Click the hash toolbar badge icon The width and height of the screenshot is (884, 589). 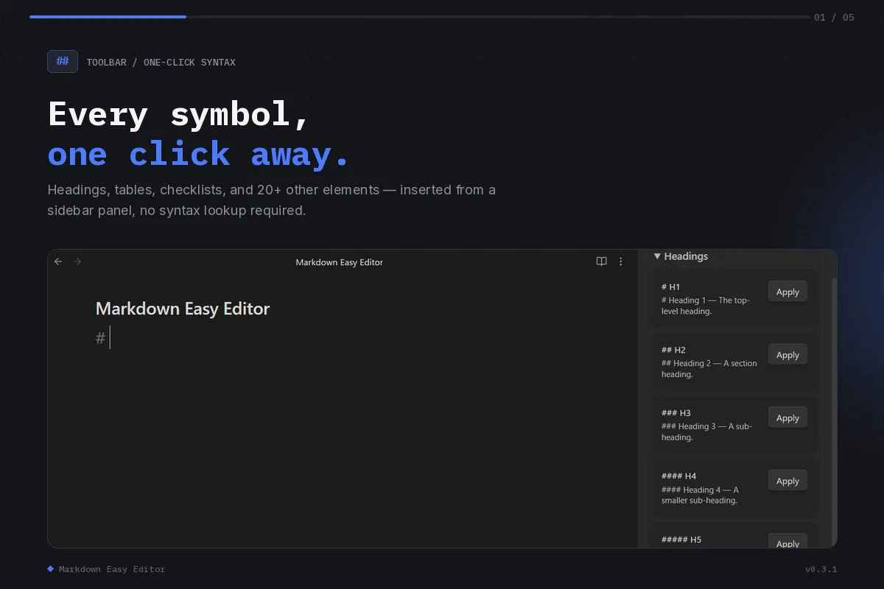pos(63,61)
